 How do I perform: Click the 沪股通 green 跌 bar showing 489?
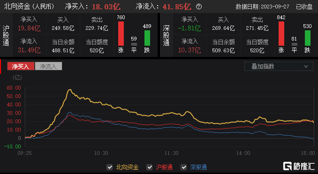[147, 38]
